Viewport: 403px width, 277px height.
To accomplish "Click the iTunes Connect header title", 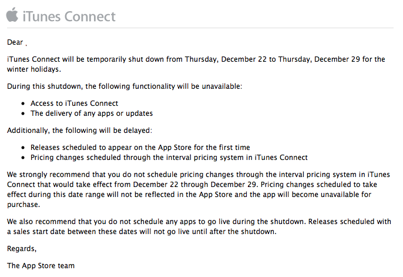I will click(69, 16).
